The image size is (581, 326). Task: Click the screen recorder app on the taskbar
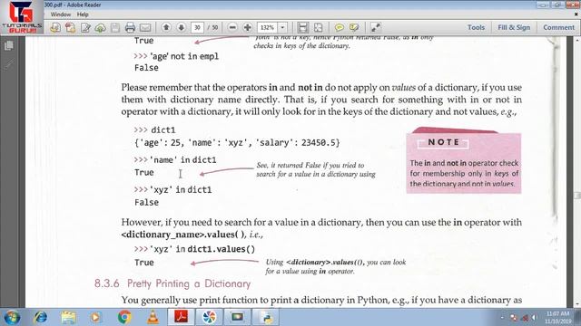[237, 317]
